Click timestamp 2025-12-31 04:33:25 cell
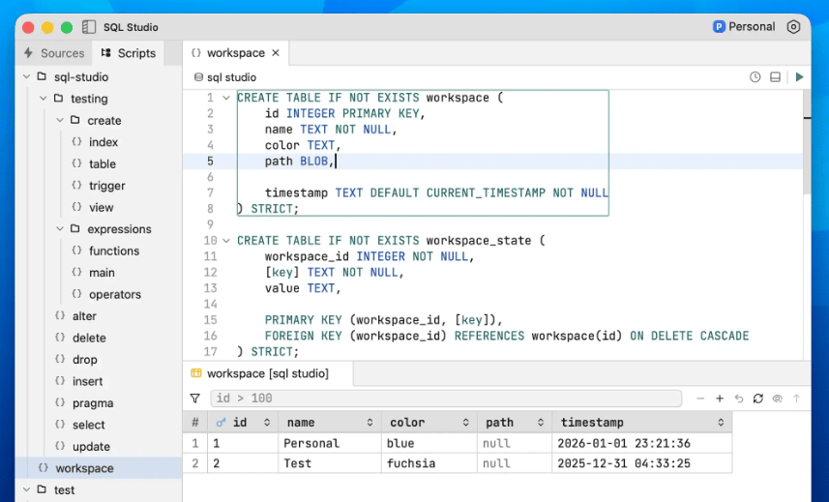The height and width of the screenshot is (502, 829). 642,463
